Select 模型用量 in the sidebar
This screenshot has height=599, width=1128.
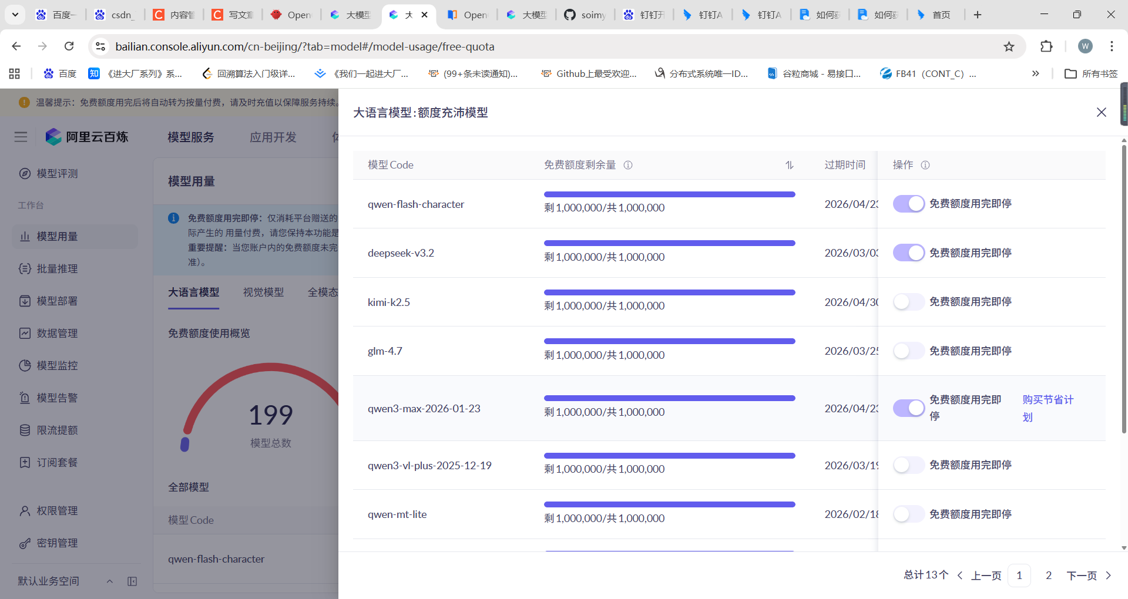tap(75, 236)
